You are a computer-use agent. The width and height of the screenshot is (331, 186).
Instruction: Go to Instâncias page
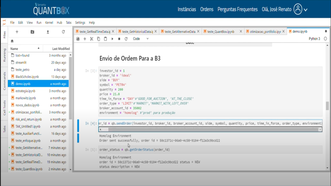(187, 9)
